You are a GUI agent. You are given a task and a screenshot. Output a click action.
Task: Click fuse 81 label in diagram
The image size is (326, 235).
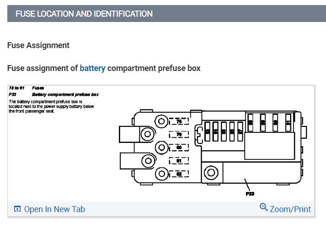pos(179,161)
